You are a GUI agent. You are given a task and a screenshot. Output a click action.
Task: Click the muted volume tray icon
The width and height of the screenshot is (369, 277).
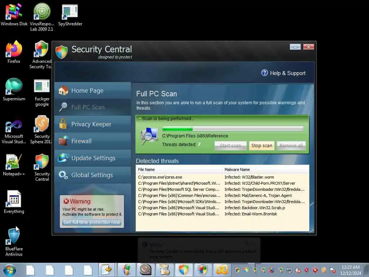pos(298,270)
